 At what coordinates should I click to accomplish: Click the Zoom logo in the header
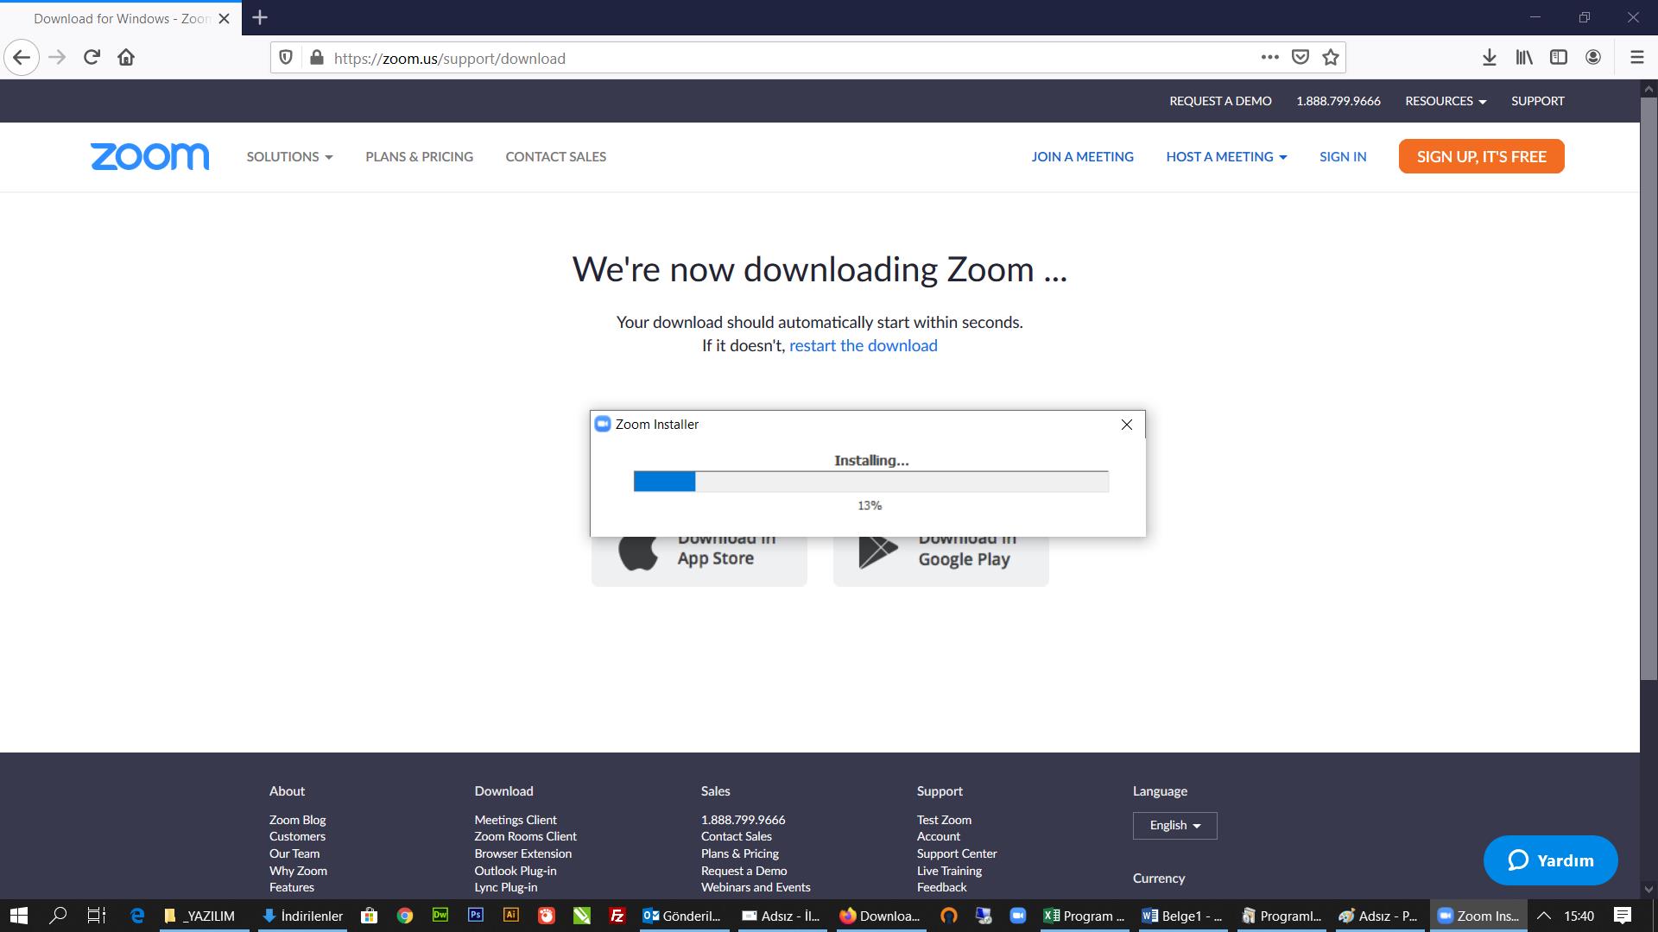(149, 156)
